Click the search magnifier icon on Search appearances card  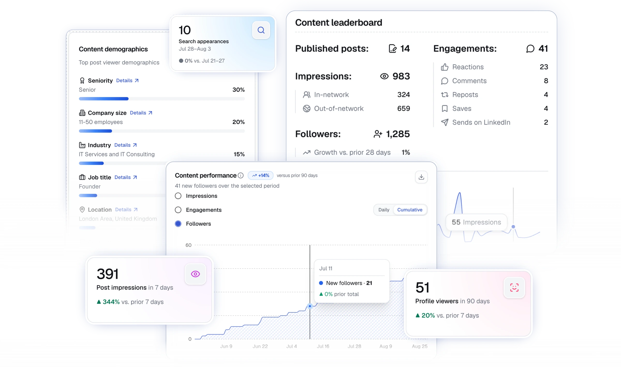[x=261, y=30]
